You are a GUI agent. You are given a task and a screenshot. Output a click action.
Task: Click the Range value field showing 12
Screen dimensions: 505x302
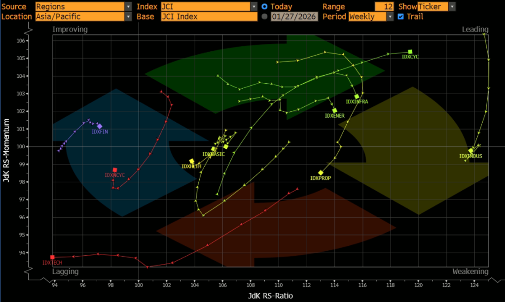point(383,7)
